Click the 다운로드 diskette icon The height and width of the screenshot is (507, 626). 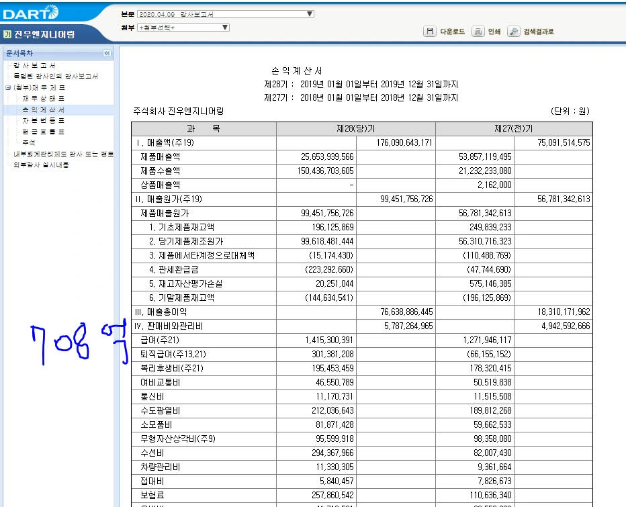tap(429, 31)
